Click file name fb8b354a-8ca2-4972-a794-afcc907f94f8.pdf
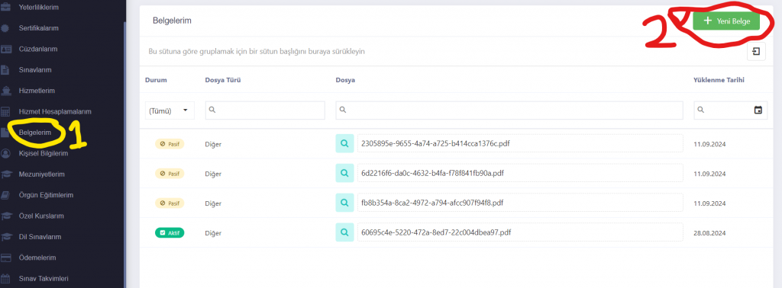Viewport: 782px width, 288px height. tap(432, 203)
